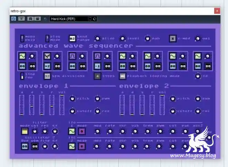The image size is (228, 167).
Task: Click the +2 value box in step two
Action: (x=47, y=66)
